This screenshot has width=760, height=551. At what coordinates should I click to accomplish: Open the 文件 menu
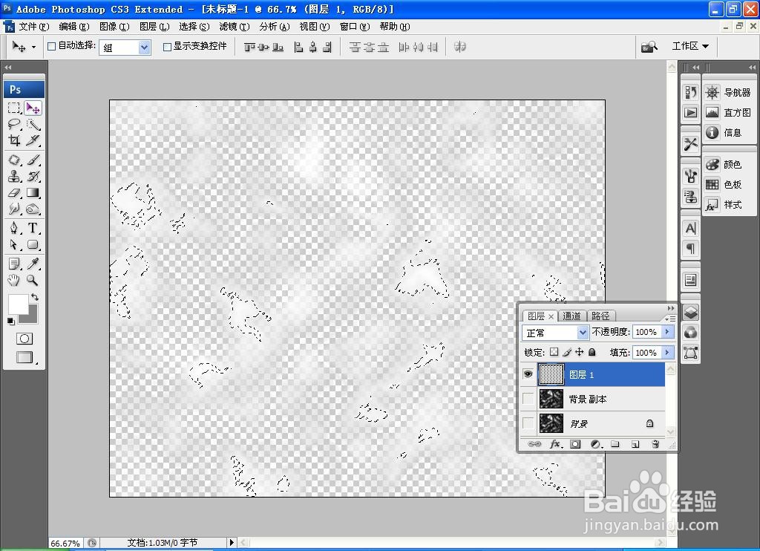tap(34, 27)
